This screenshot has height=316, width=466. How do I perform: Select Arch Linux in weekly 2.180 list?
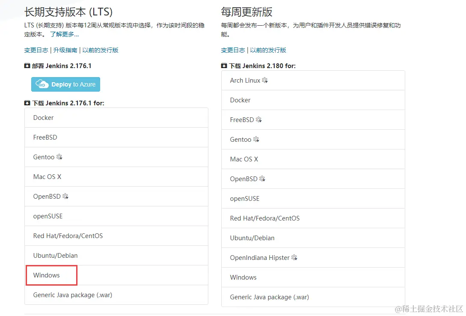click(313, 80)
